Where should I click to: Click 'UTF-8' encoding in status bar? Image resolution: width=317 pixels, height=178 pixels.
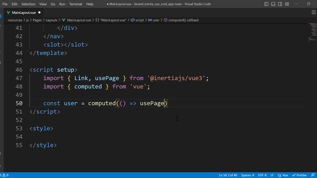tap(262, 175)
